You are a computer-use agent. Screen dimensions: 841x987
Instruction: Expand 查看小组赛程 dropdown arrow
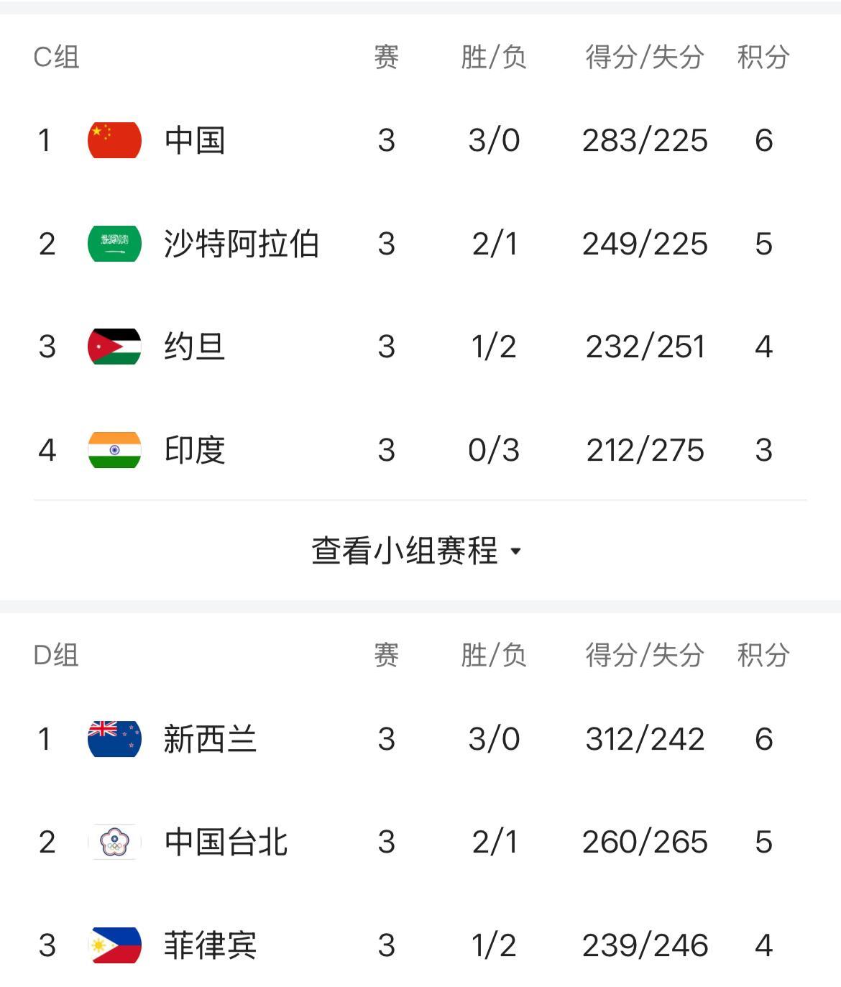pos(515,552)
